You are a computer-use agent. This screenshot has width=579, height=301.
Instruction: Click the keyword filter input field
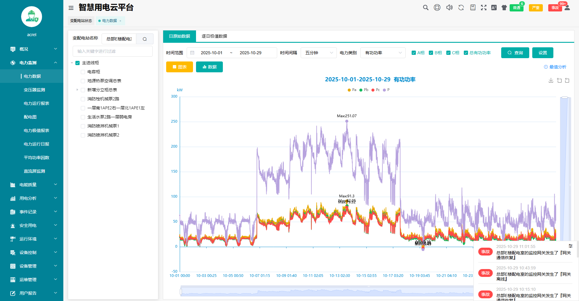112,51
